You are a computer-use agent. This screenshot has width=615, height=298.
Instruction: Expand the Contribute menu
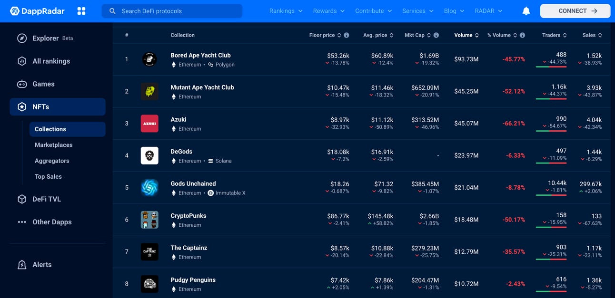373,11
